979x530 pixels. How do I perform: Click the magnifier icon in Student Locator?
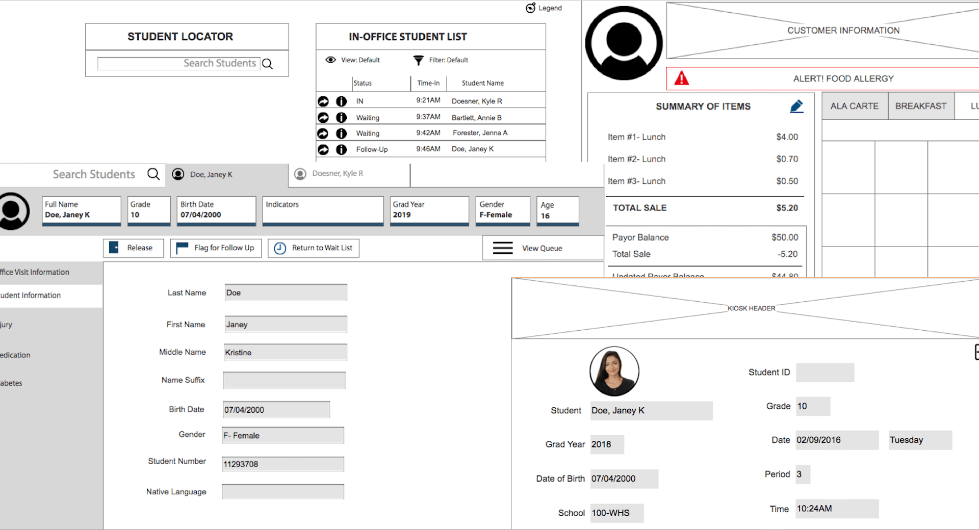267,64
